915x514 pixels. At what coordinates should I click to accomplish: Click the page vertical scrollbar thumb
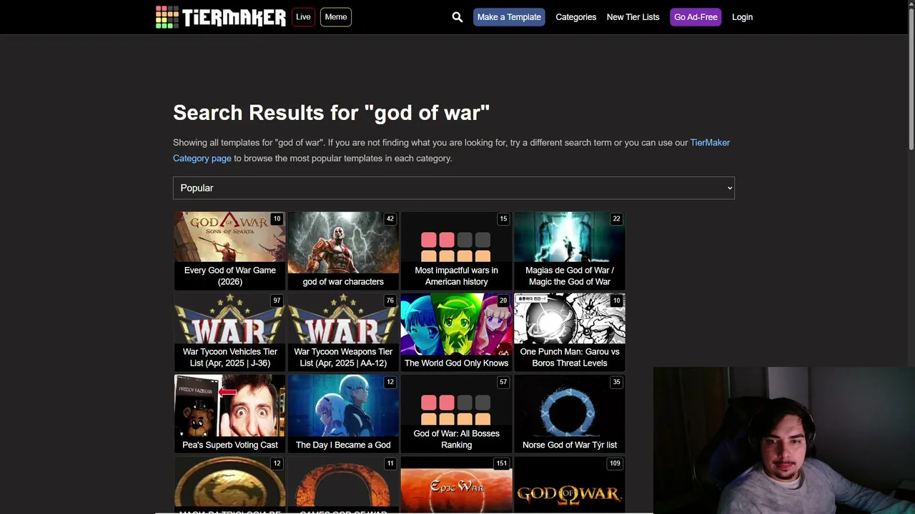pos(911,77)
